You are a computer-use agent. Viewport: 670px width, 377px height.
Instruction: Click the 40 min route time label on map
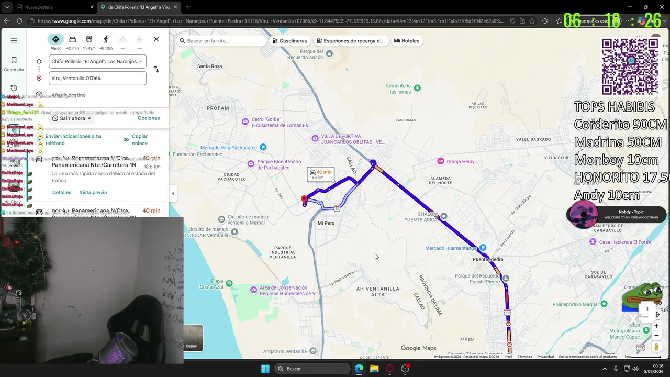(321, 174)
